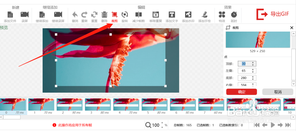This screenshot has width=296, height=131.
Task: Decrease the 底部 value with down arrow
Action: tap(253, 79)
